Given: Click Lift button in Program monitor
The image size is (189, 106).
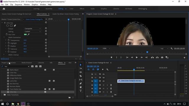Looking at the screenshot, I should tap(152, 57).
